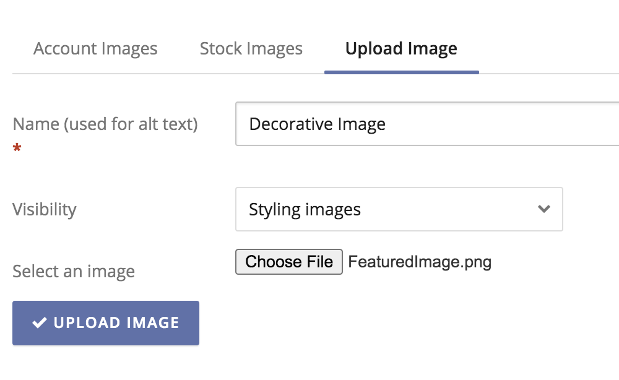Open the Visibility dropdown showing Styling images
The image size is (619, 380).
[x=399, y=210]
